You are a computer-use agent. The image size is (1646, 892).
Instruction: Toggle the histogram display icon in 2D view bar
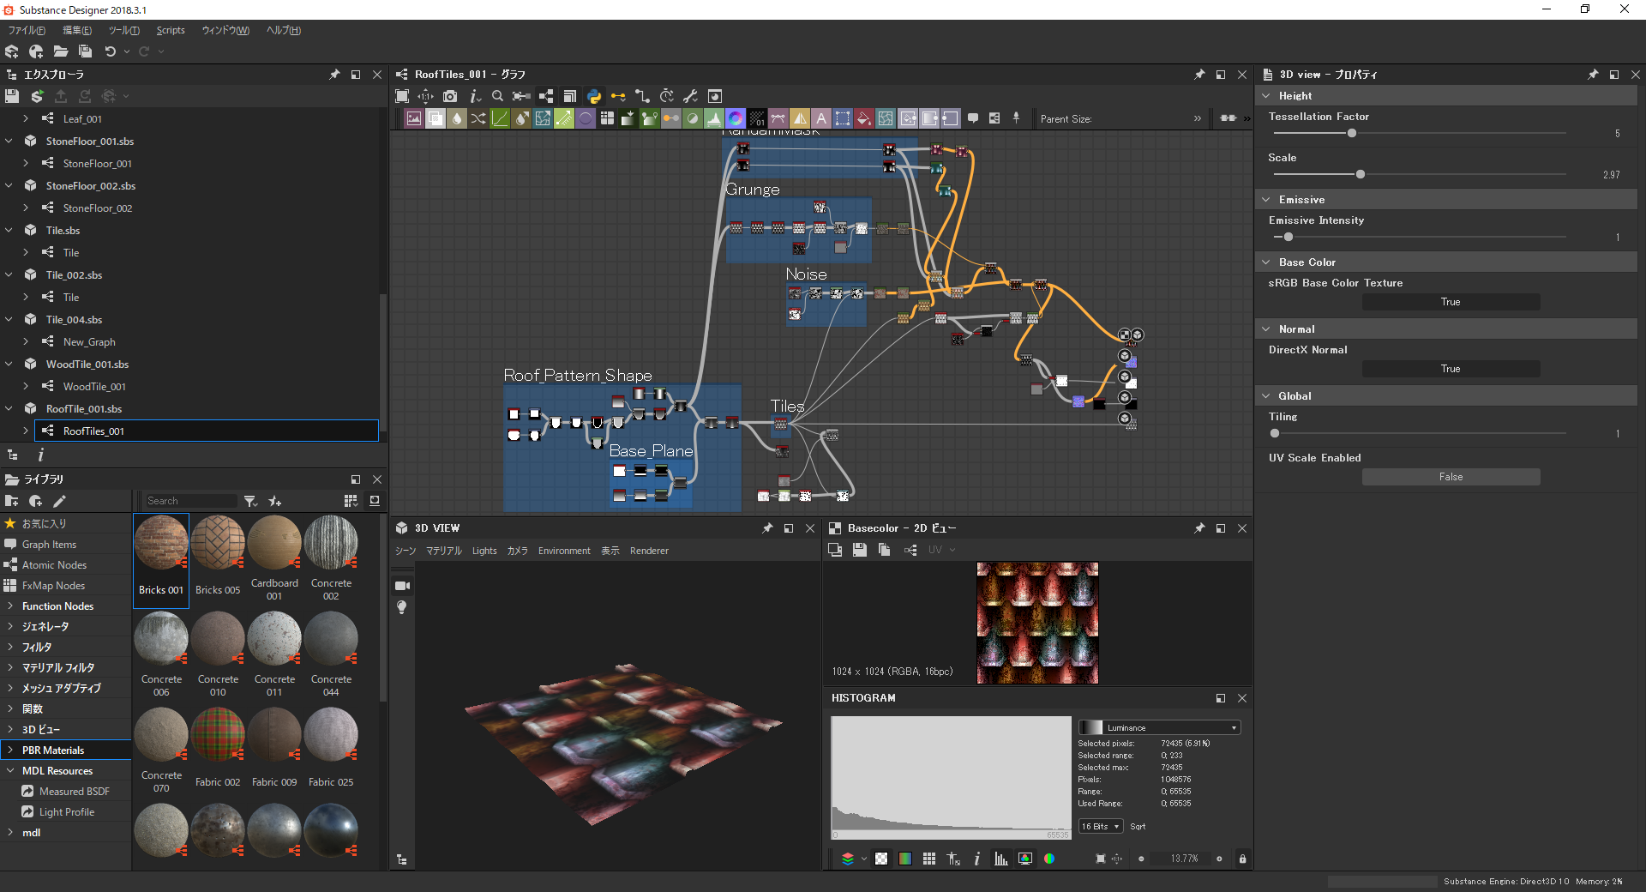(1001, 859)
